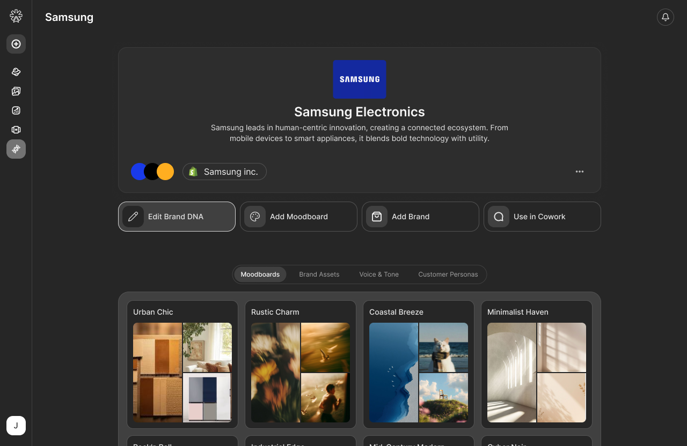The height and width of the screenshot is (446, 687).
Task: Click the Shopify Samsung inc. chip
Action: tap(224, 172)
